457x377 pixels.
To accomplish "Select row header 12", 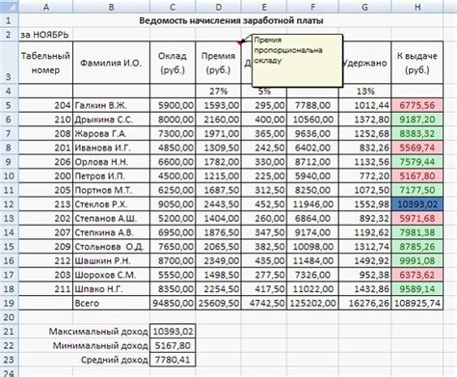I will pos(9,204).
